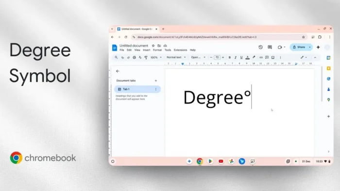Bookmark this page in the address bar

click(304, 37)
